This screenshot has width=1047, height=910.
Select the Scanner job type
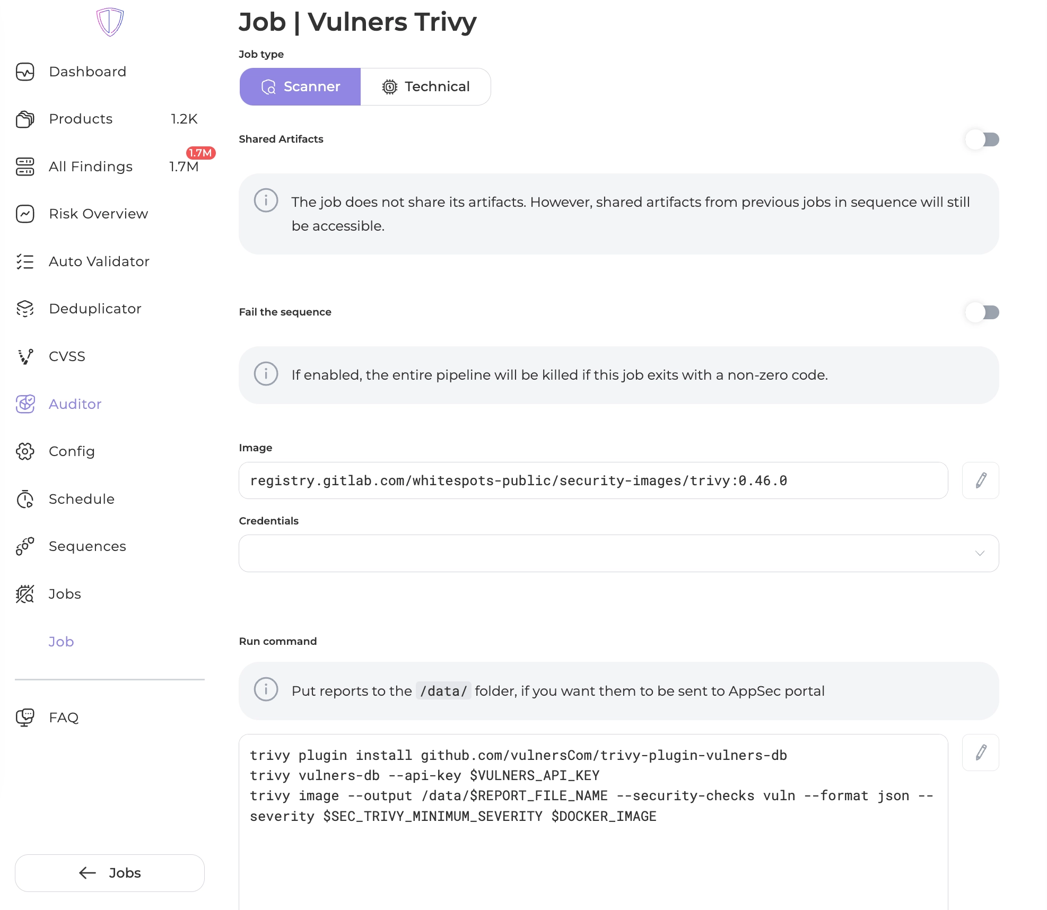[x=300, y=86]
